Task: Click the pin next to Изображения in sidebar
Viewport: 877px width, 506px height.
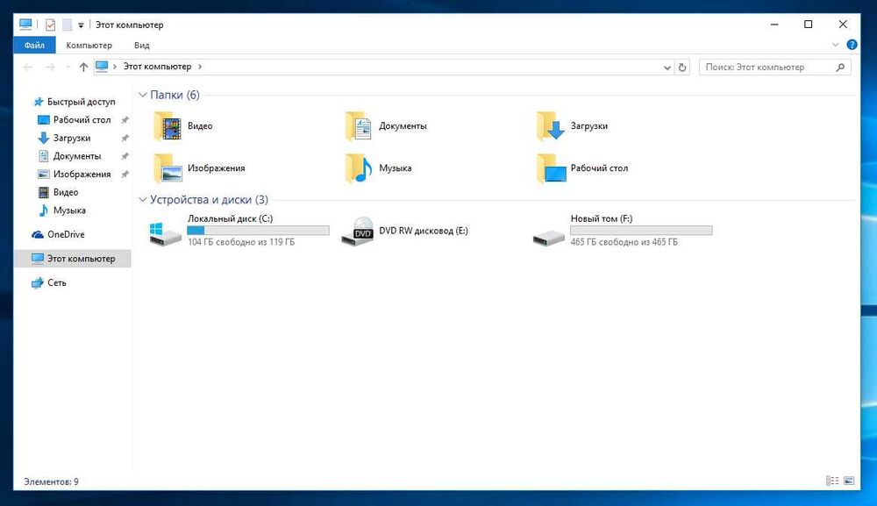Action: (x=125, y=175)
